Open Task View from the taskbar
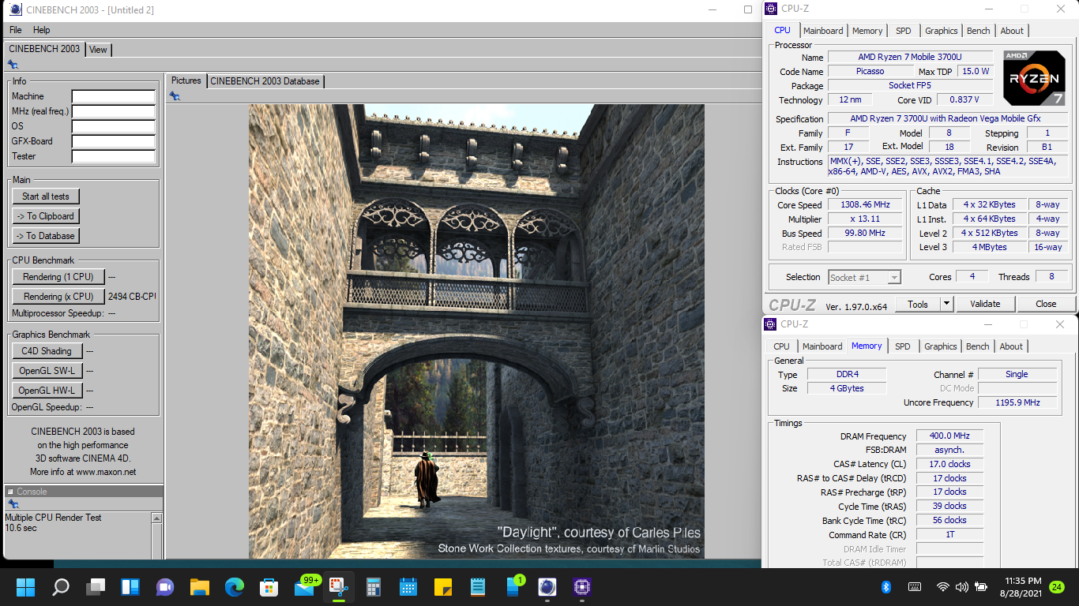 96,587
